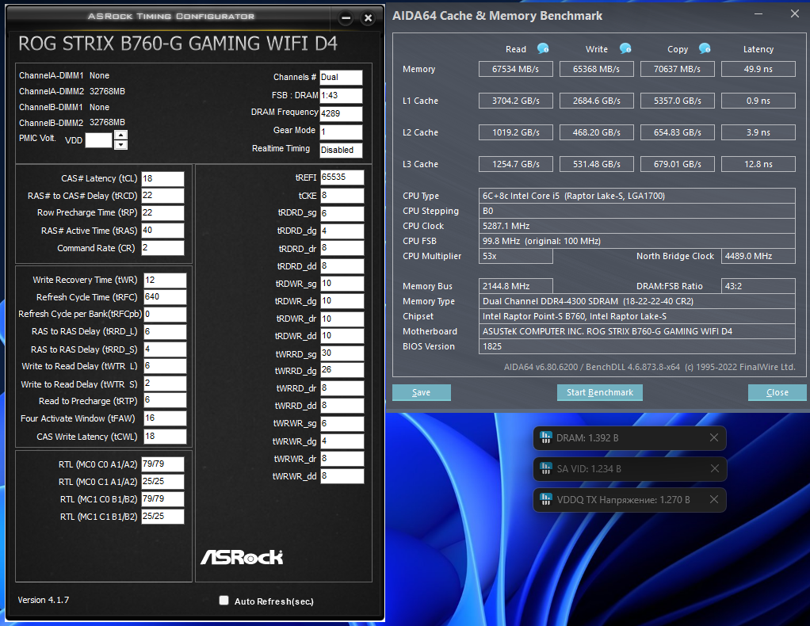The image size is (810, 626).
Task: Click the Refresh Cycle Time (tRFC) field
Action: pyautogui.click(x=165, y=297)
